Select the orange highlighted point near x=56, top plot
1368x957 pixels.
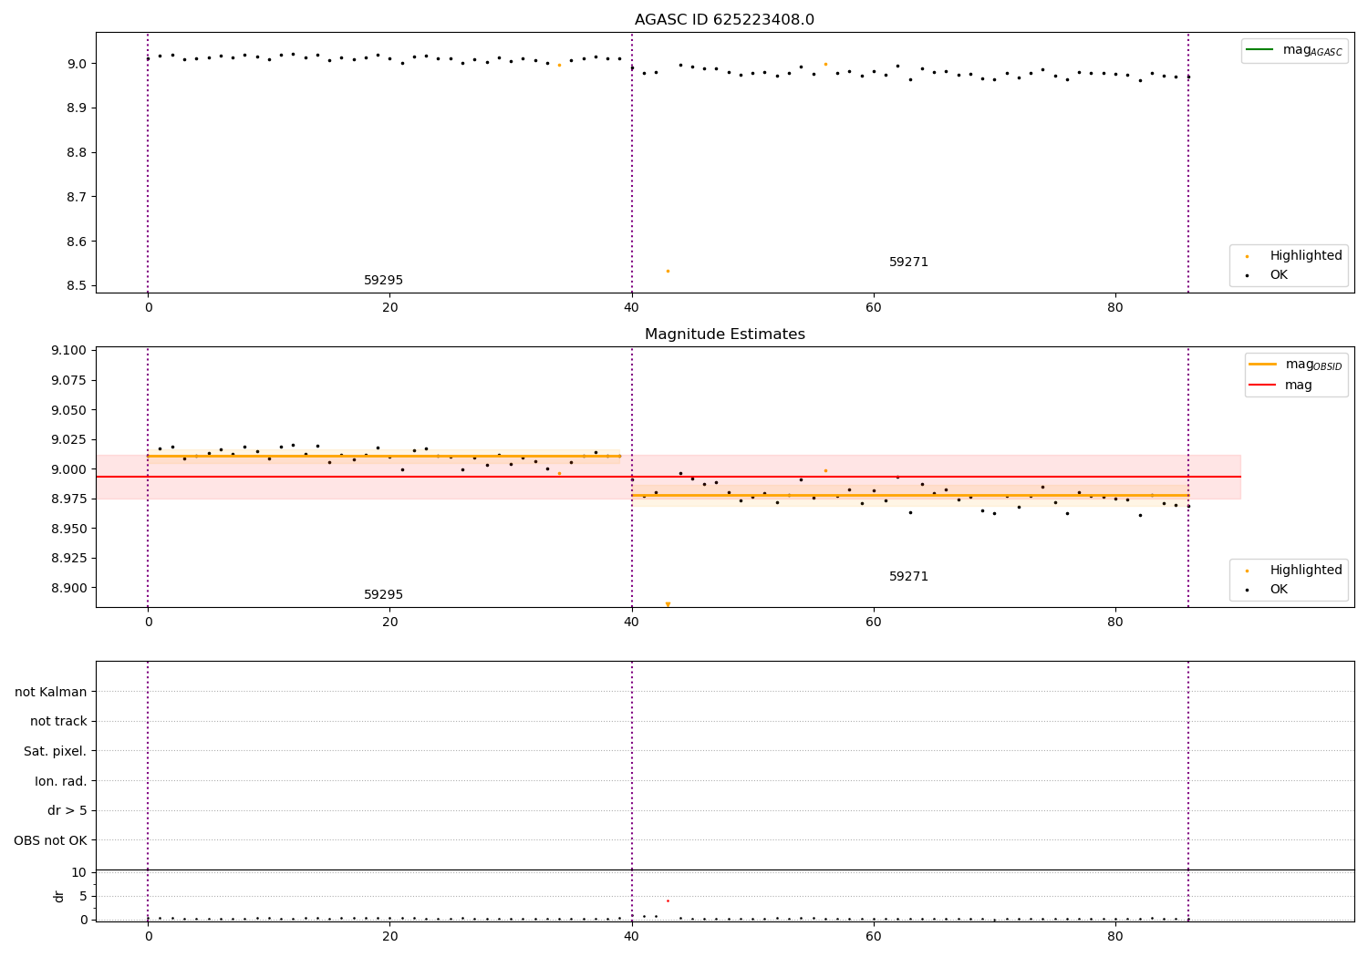click(825, 64)
